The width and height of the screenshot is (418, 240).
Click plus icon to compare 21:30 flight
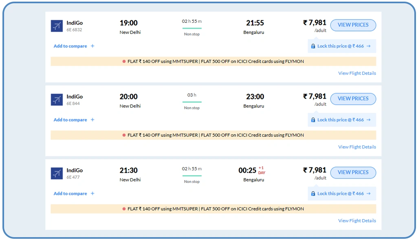point(92,194)
